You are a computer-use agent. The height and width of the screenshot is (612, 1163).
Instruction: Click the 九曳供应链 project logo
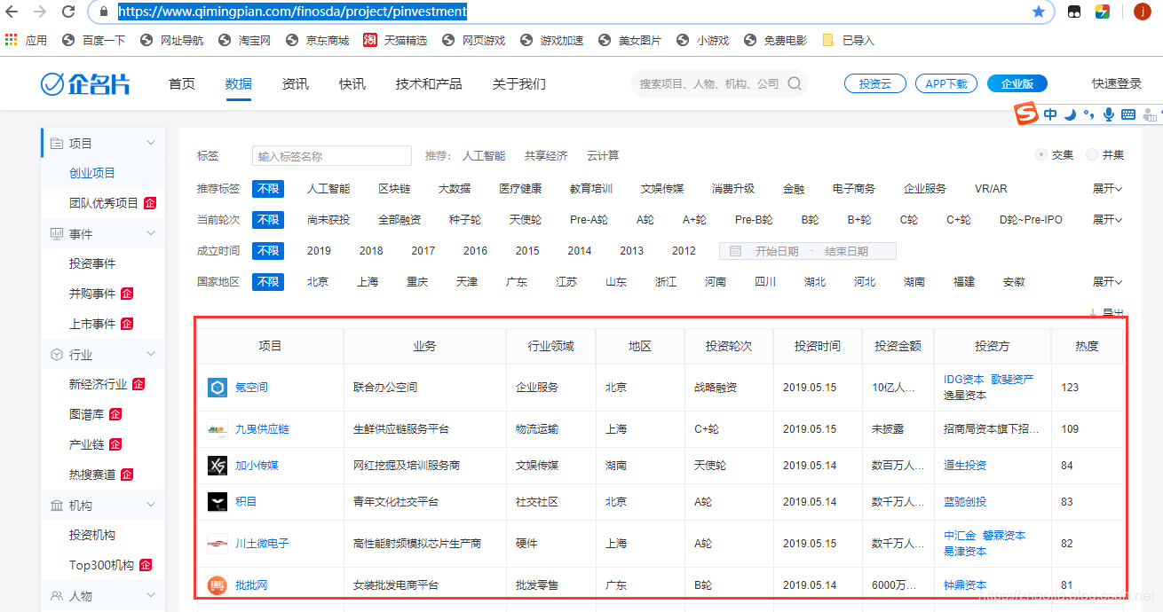coord(218,429)
